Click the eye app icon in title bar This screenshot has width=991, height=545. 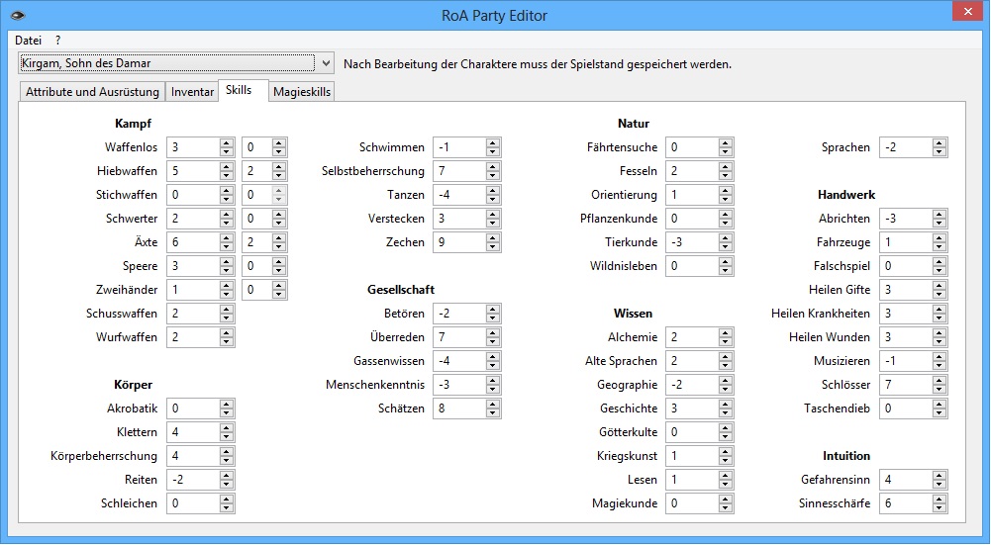pos(17,15)
